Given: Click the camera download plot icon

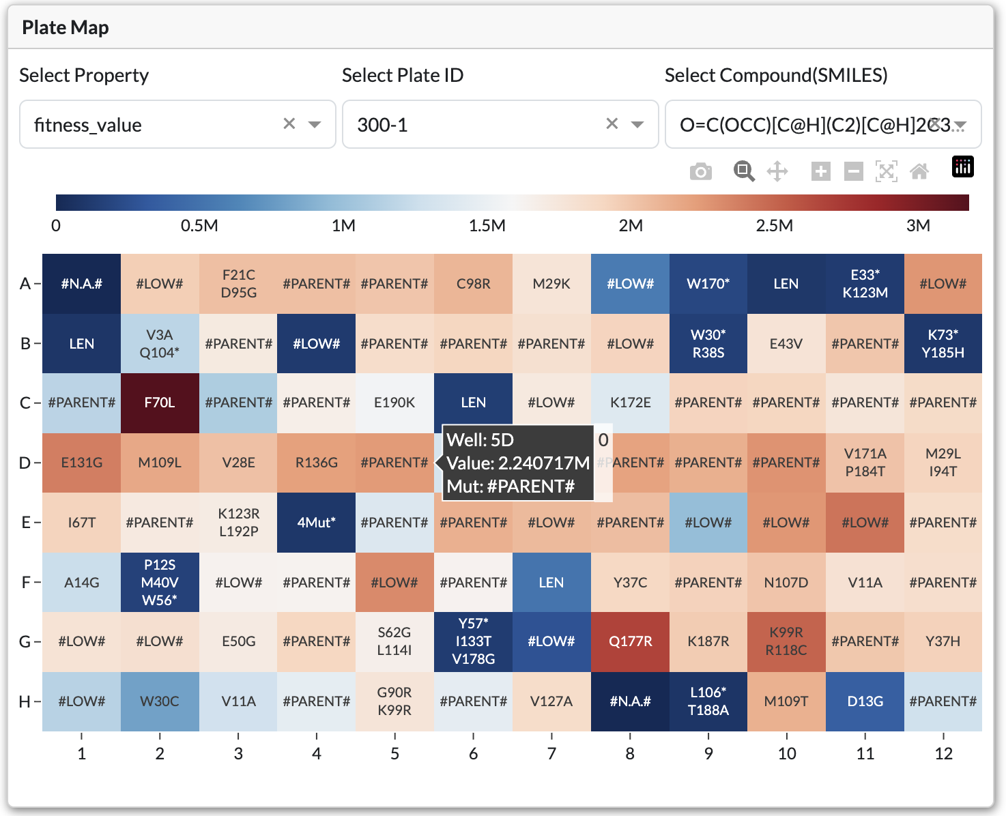Looking at the screenshot, I should [x=700, y=171].
